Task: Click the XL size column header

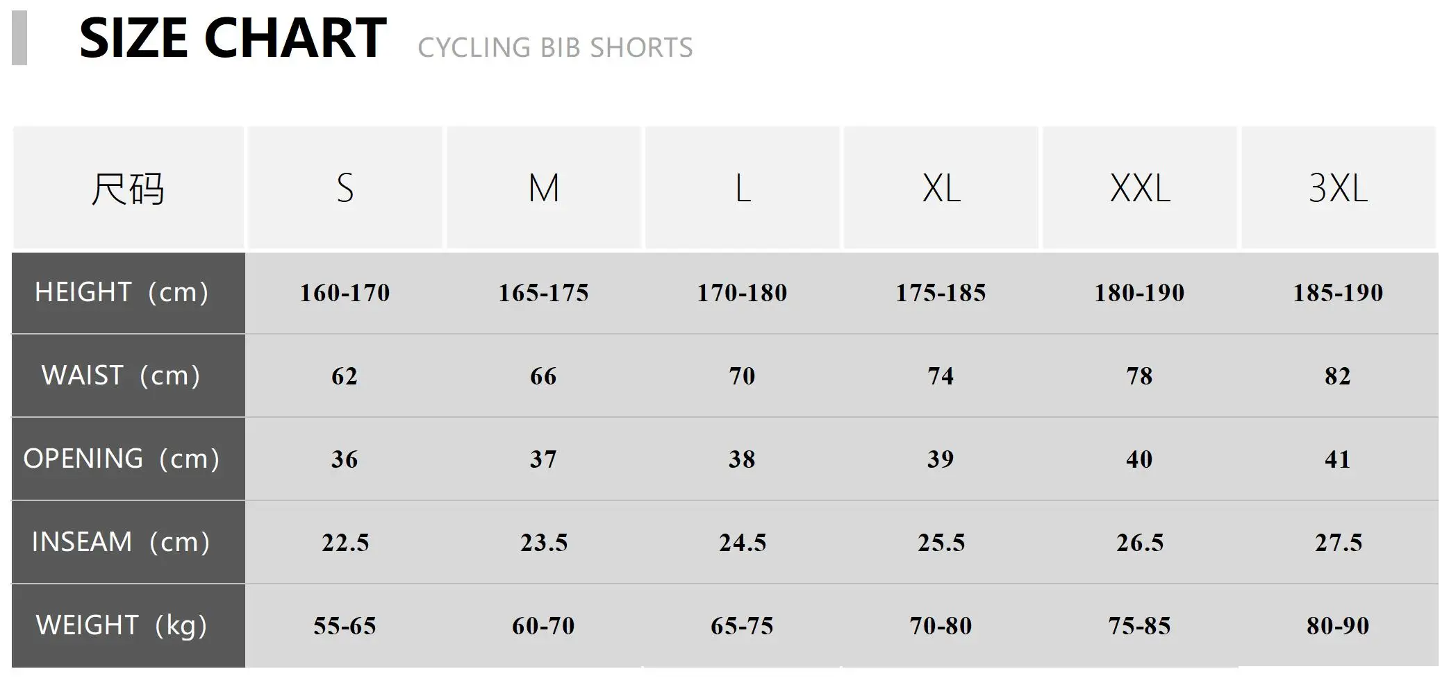Action: pos(941,188)
